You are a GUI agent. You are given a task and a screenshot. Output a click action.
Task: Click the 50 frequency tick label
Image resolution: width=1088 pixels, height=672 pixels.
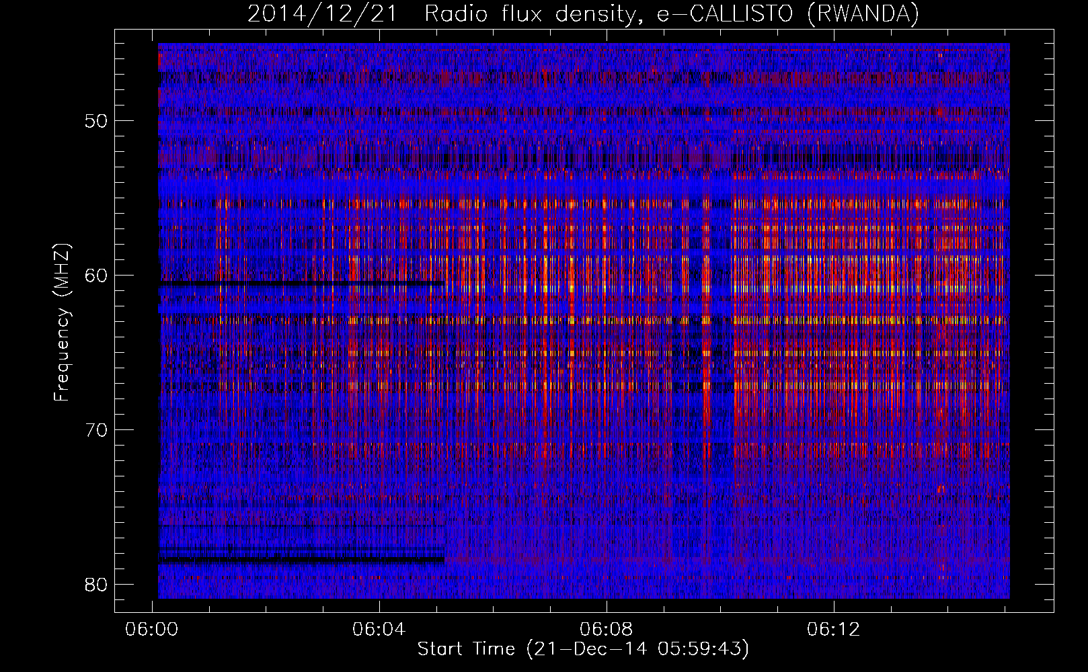tap(96, 122)
